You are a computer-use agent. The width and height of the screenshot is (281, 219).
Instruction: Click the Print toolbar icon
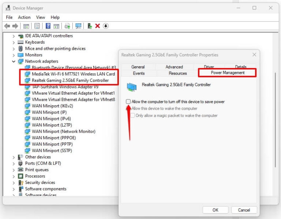tap(67, 26)
